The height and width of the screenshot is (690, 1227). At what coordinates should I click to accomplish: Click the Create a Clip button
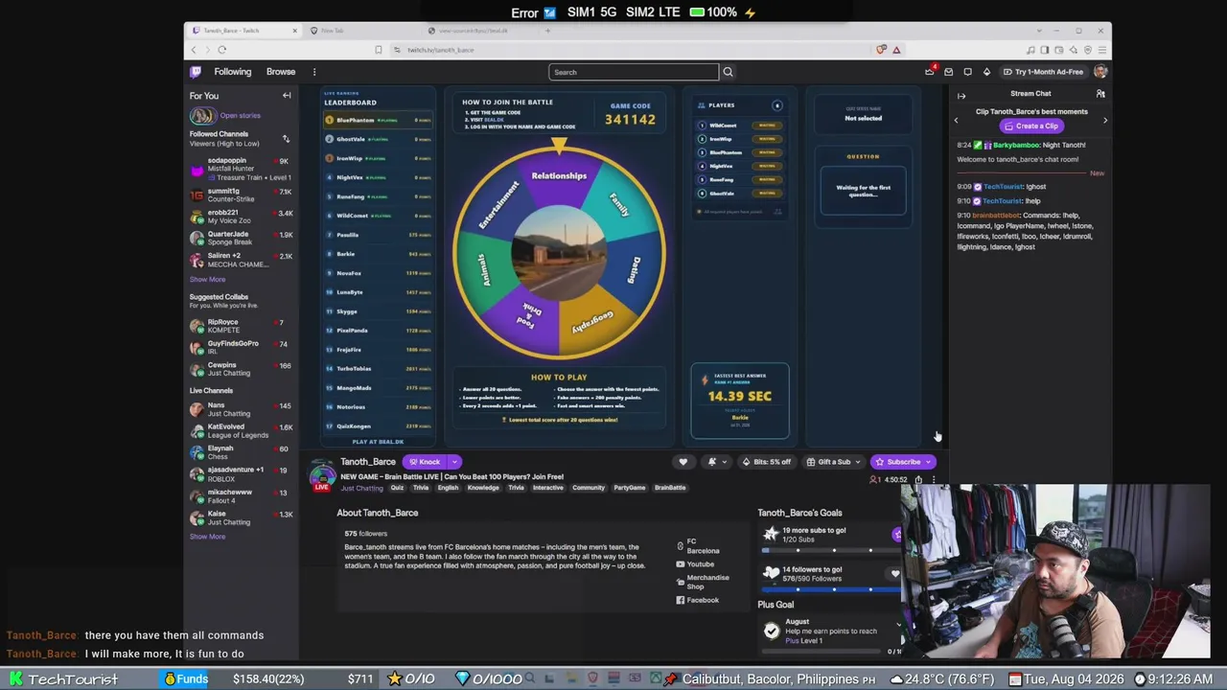click(1031, 126)
